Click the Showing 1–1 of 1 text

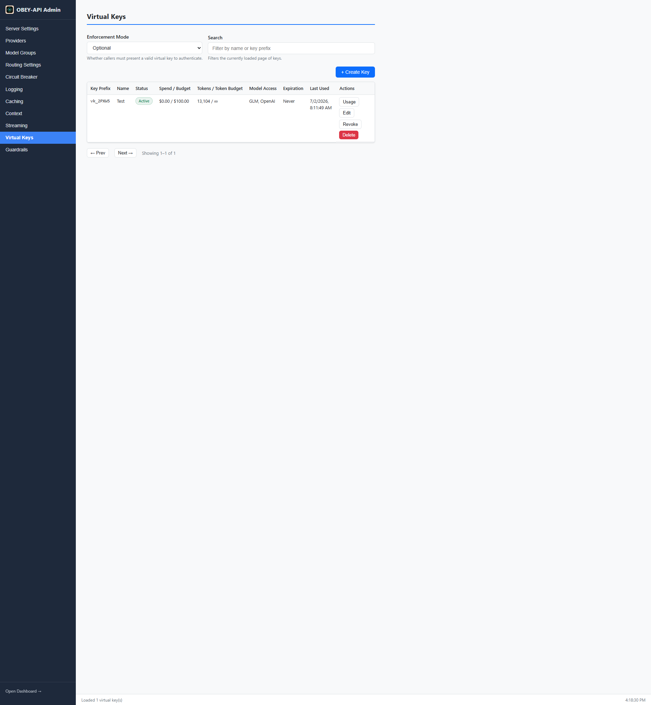pyautogui.click(x=159, y=153)
